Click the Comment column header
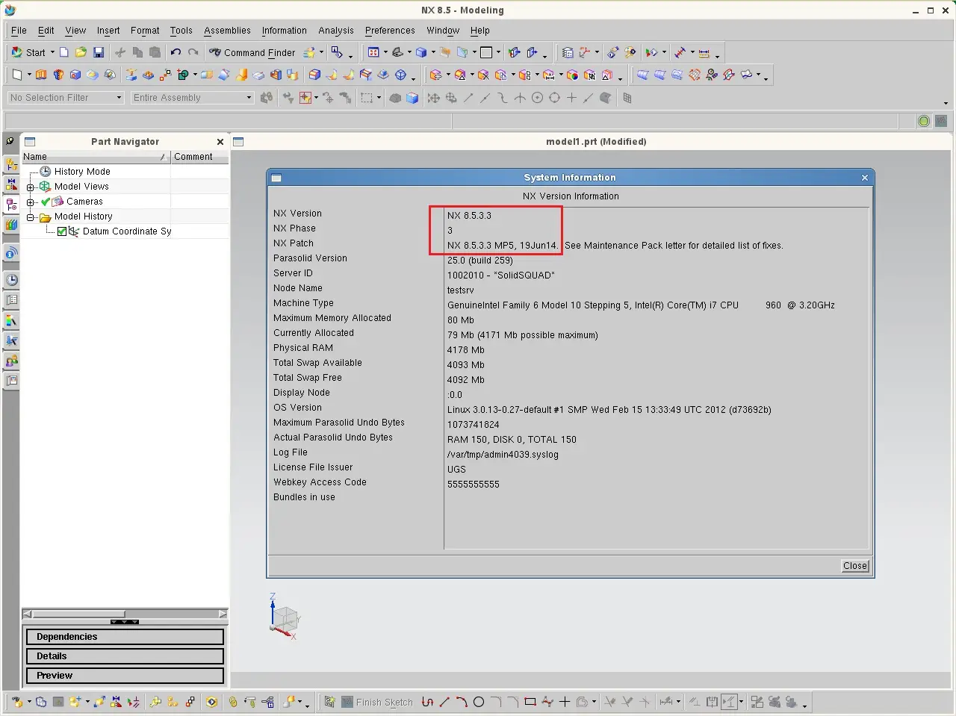This screenshot has height=716, width=956. (x=199, y=157)
